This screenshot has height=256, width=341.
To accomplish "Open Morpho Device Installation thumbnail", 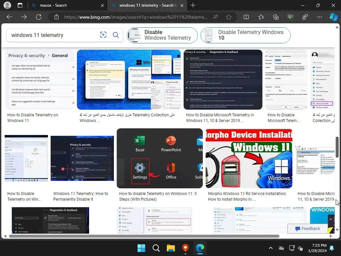I will click(249, 158).
